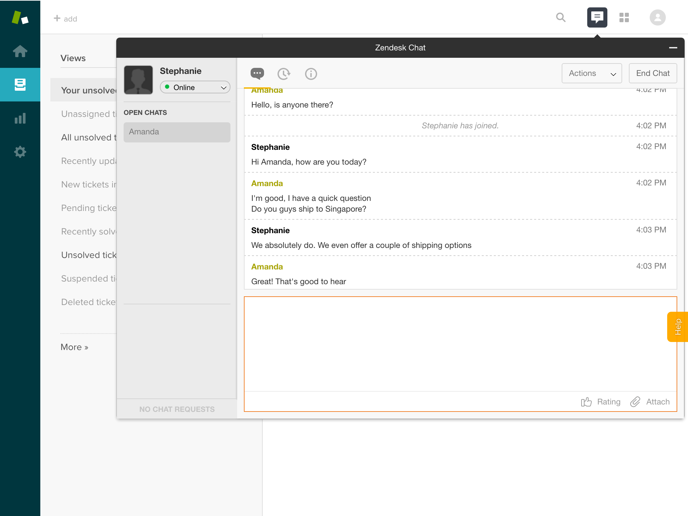This screenshot has width=688, height=516.
Task: Click the user profile icon
Action: point(658,17)
